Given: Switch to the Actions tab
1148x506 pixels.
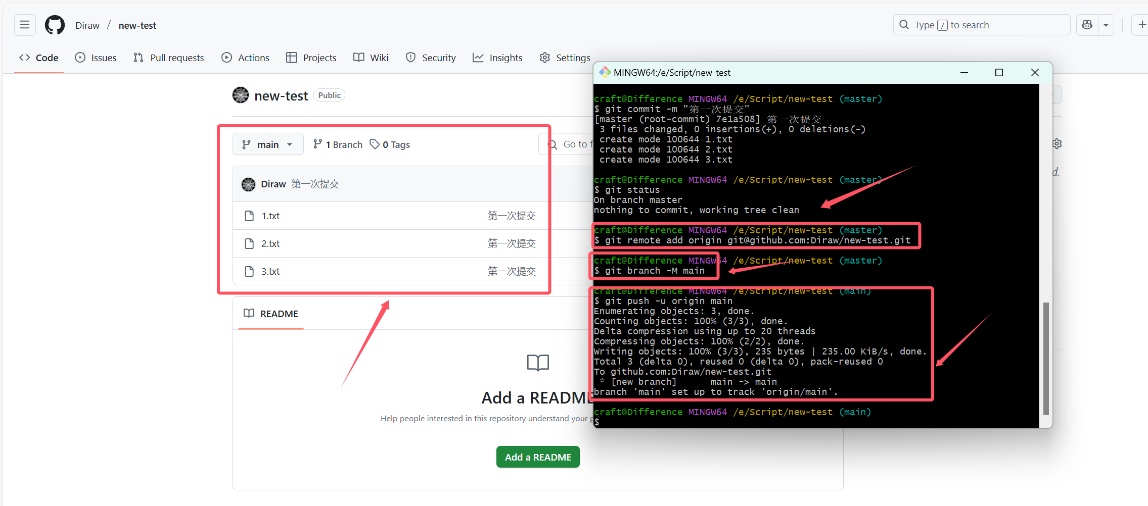Looking at the screenshot, I should [246, 58].
